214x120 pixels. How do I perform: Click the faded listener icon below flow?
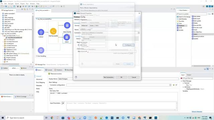pyautogui.click(x=41, y=50)
